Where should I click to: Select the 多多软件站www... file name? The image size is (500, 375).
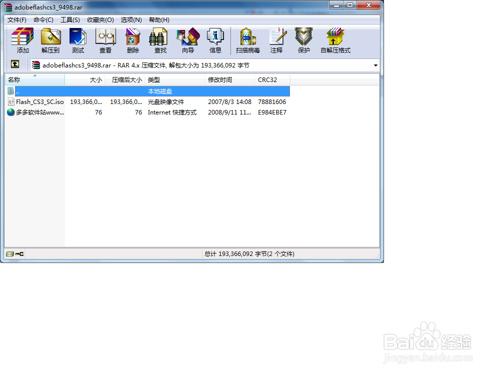click(x=40, y=112)
